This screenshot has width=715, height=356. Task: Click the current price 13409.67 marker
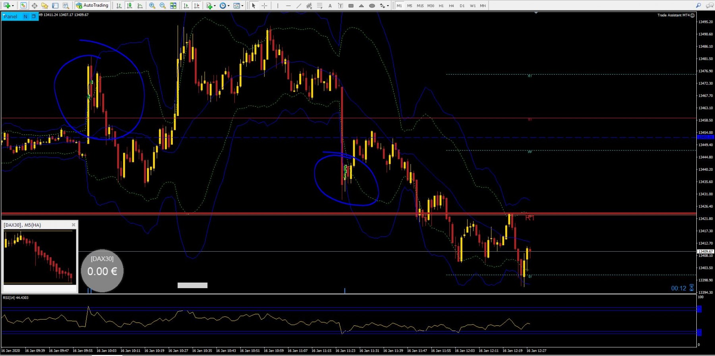coord(705,251)
